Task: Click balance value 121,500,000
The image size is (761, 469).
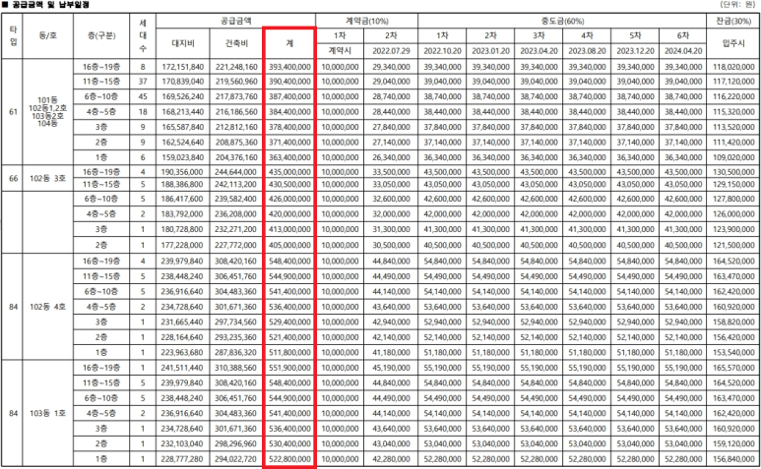Action: (x=733, y=245)
